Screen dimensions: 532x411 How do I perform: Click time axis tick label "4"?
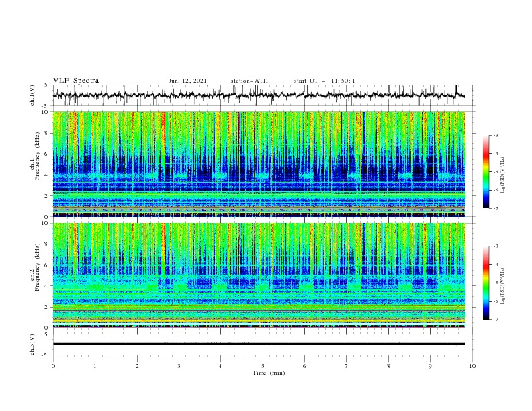click(x=220, y=366)
